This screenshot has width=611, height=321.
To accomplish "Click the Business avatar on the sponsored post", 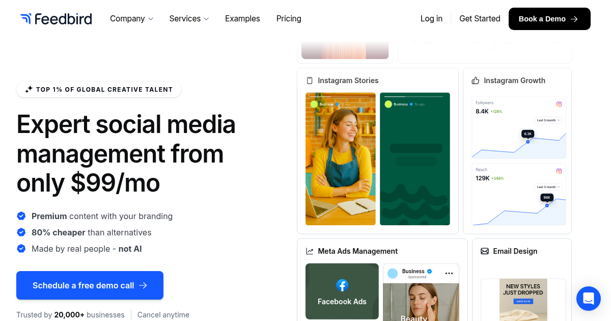I will click(393, 274).
